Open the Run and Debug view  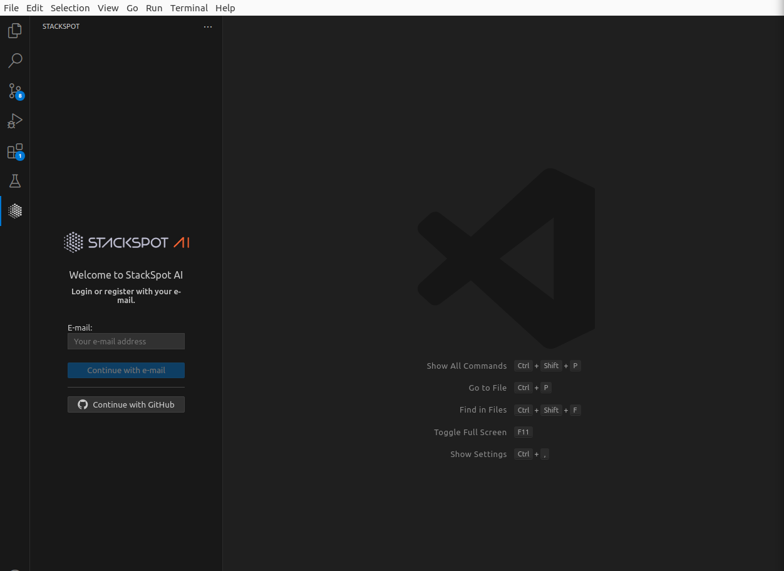pos(15,121)
